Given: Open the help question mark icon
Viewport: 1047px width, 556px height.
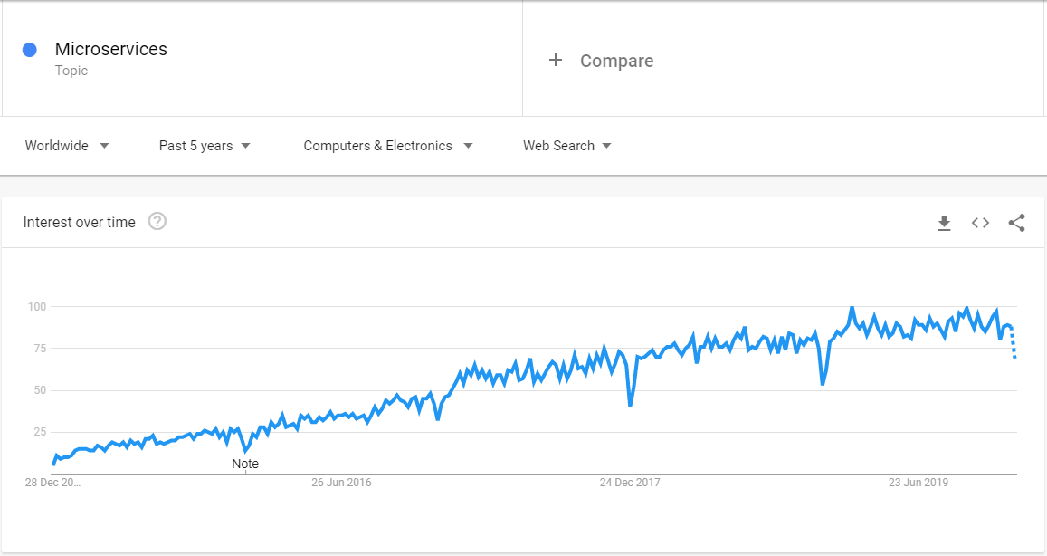Looking at the screenshot, I should click(157, 221).
